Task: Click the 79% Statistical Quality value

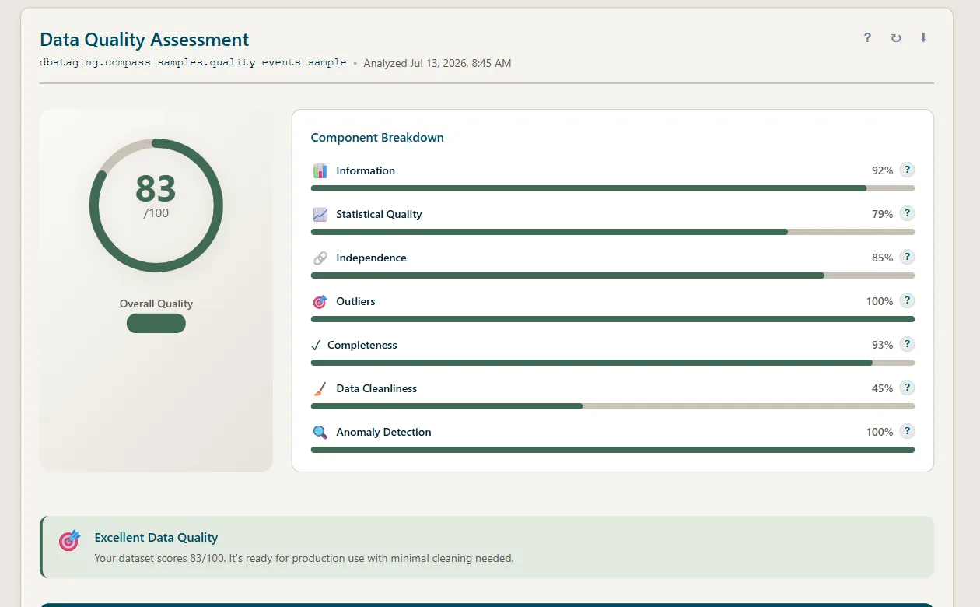Action: 882,214
